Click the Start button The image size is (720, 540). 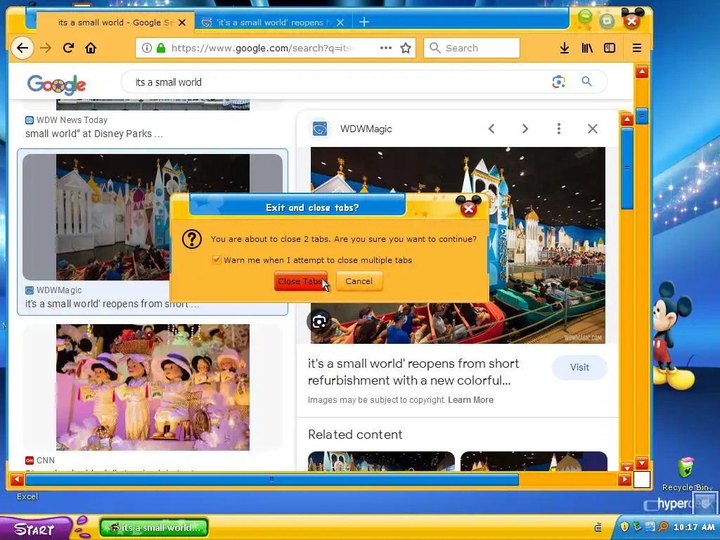click(35, 529)
